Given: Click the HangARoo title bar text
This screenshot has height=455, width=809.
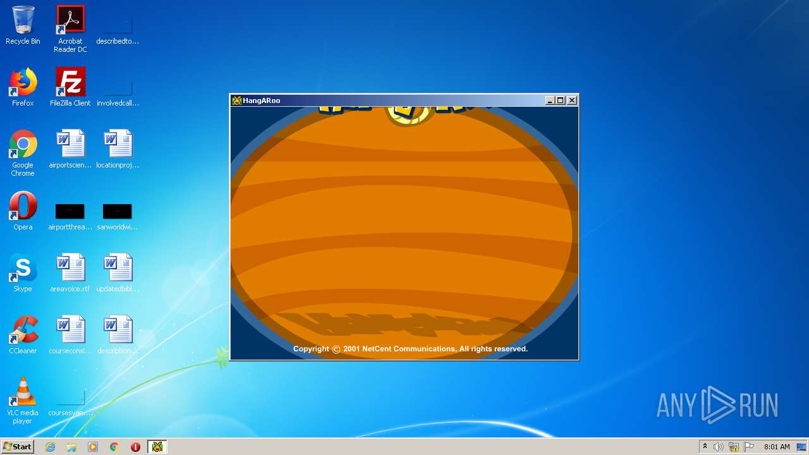Looking at the screenshot, I should coord(262,100).
